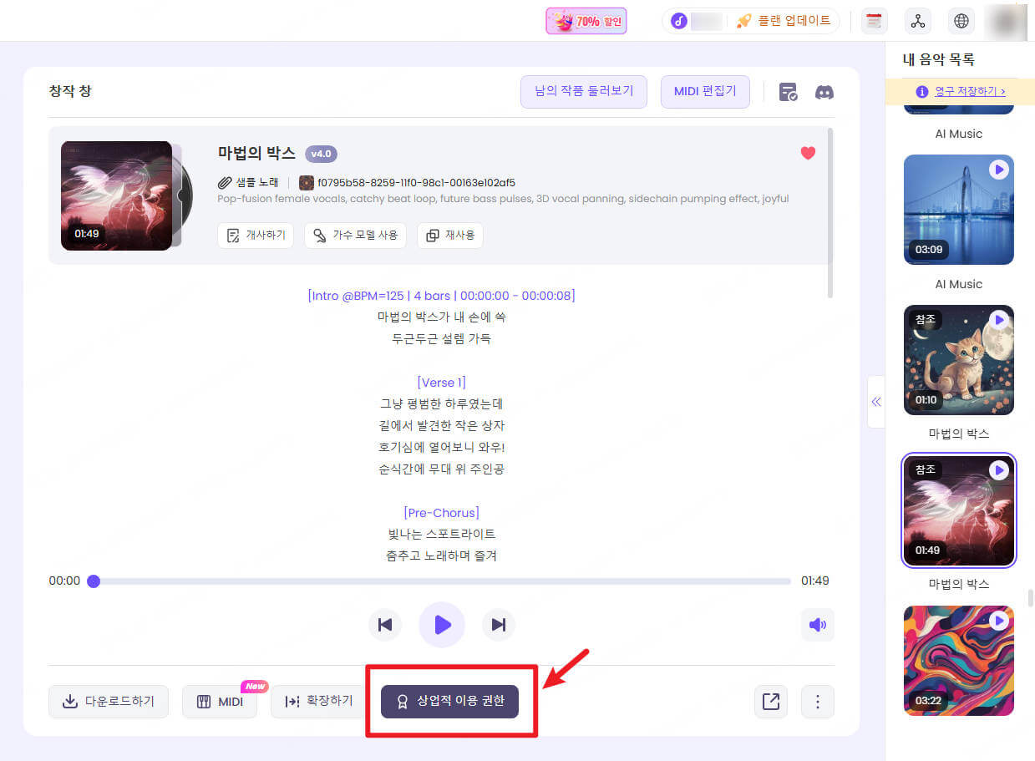1035x761 pixels.
Task: Toggle the volume speaker button
Action: point(818,625)
